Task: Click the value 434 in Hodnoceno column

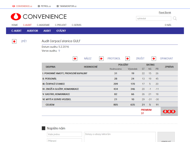Action: (x=116, y=89)
